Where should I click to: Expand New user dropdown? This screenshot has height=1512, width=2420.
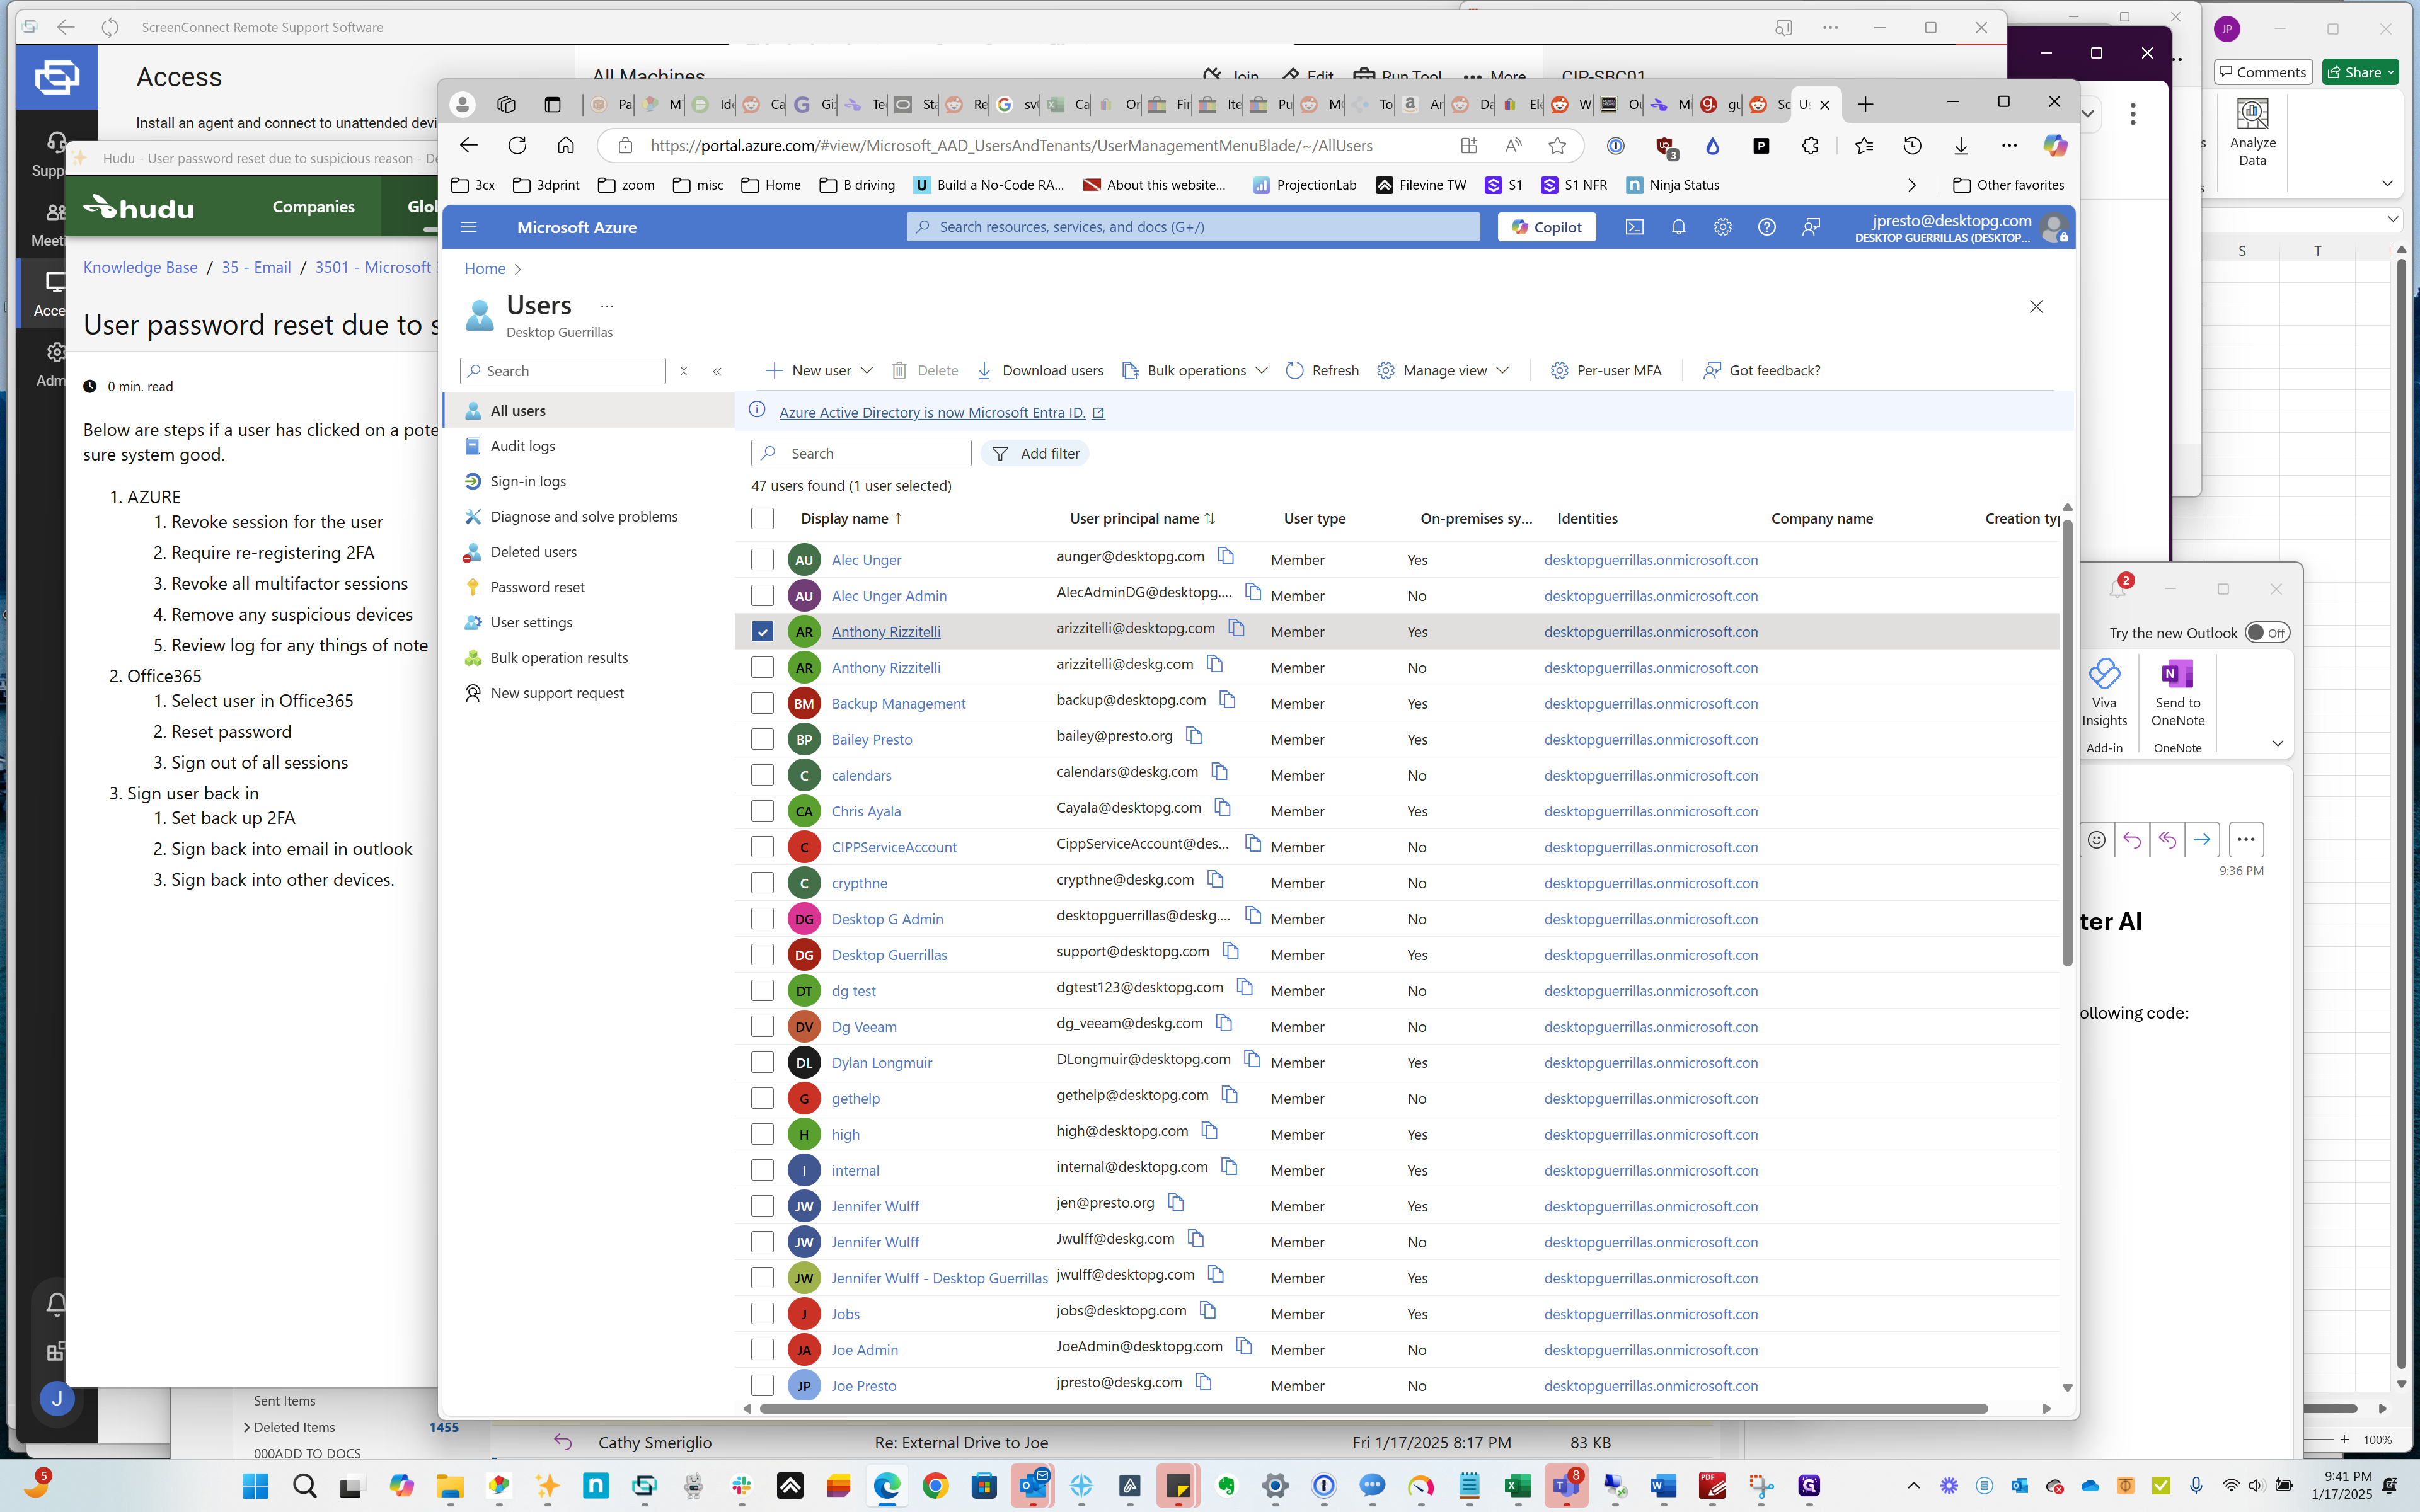click(867, 370)
